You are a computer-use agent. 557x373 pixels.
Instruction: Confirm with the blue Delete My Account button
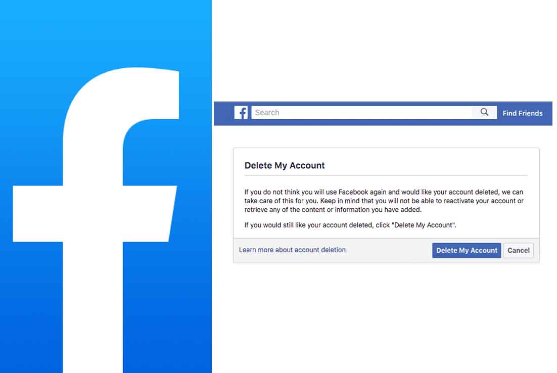(x=467, y=251)
